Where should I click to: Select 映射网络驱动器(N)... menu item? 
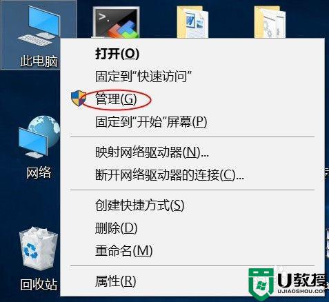192,152
